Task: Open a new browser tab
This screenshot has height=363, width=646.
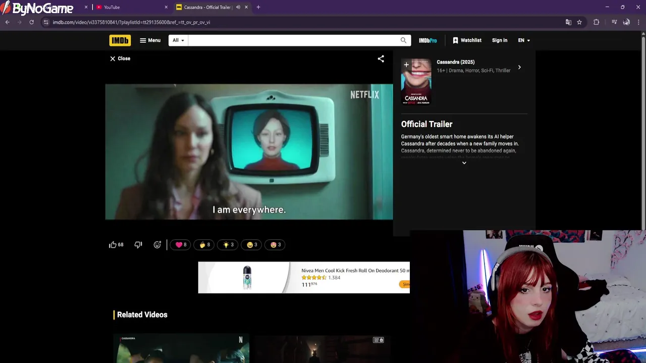Action: [x=258, y=7]
